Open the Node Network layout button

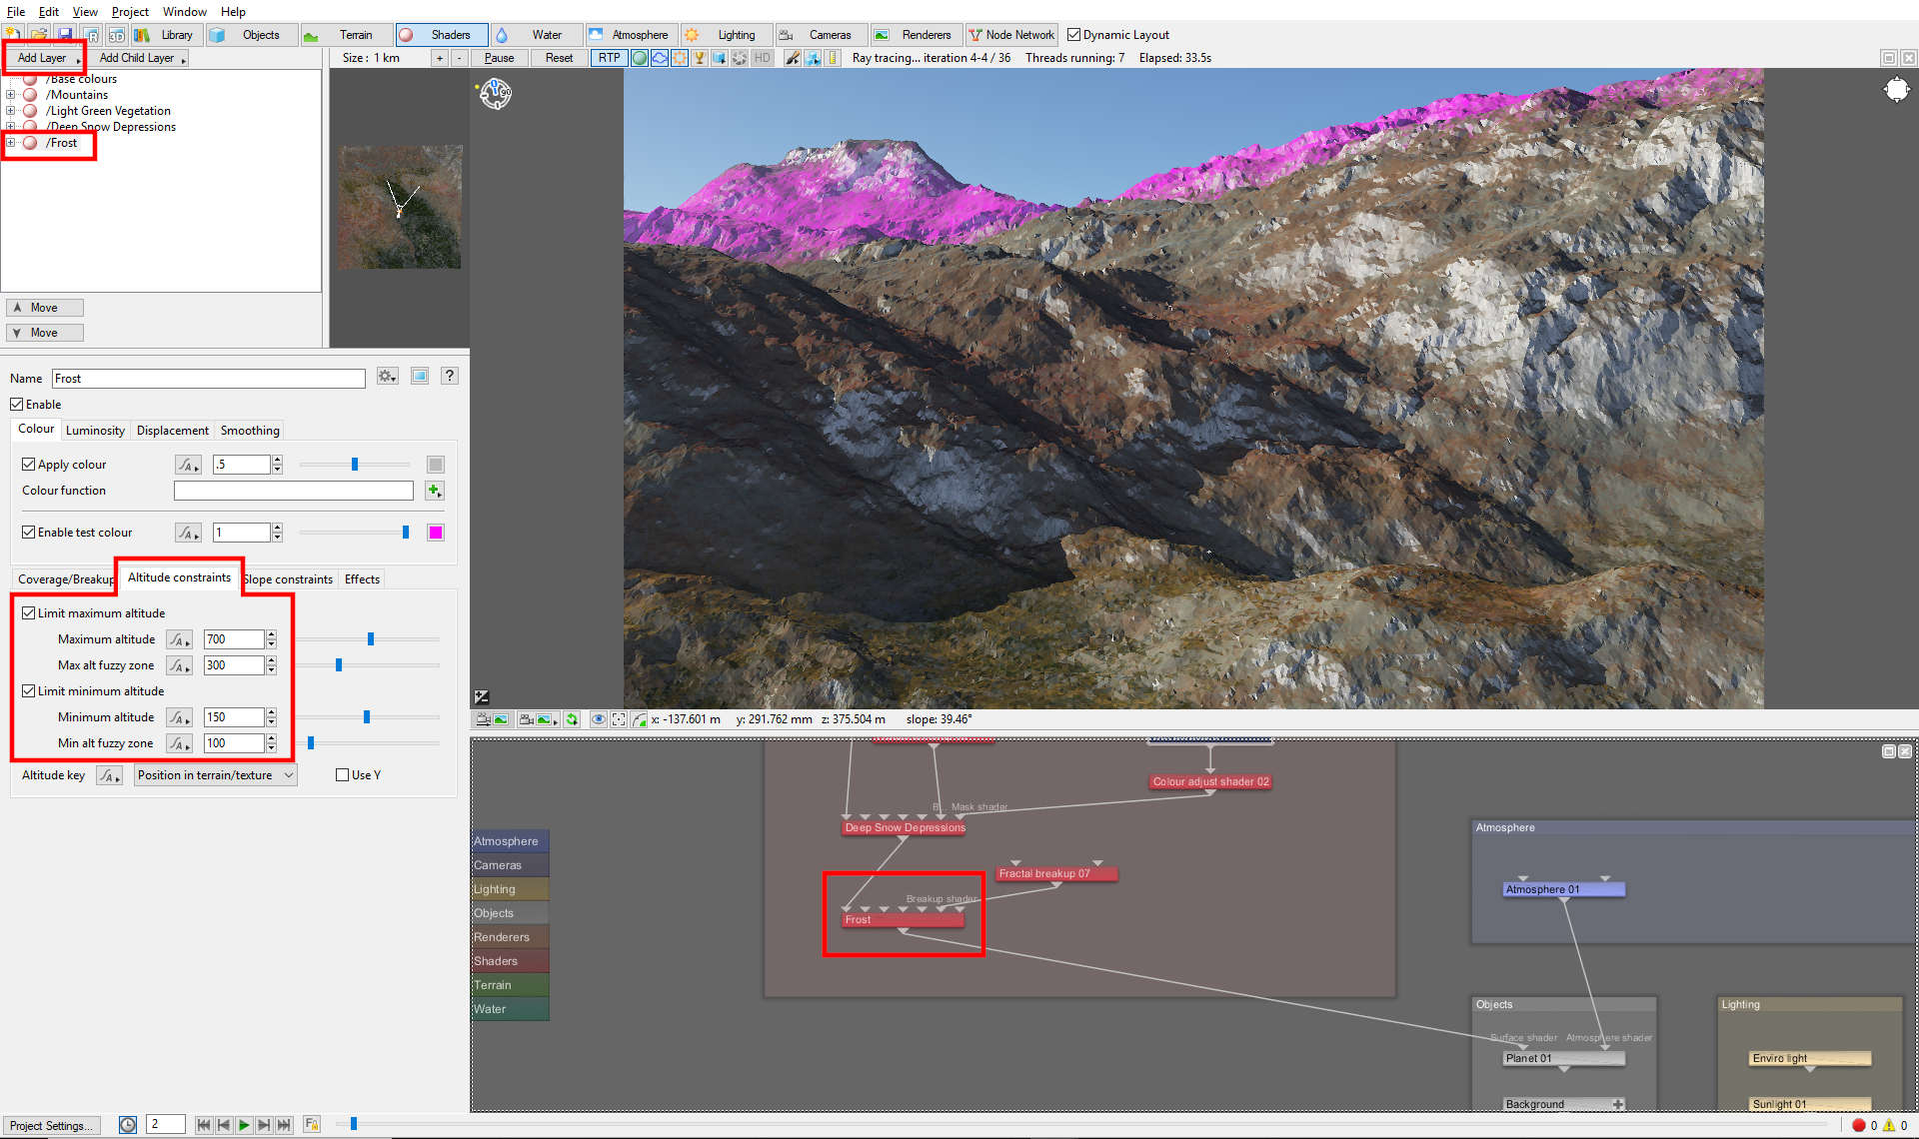(1010, 35)
